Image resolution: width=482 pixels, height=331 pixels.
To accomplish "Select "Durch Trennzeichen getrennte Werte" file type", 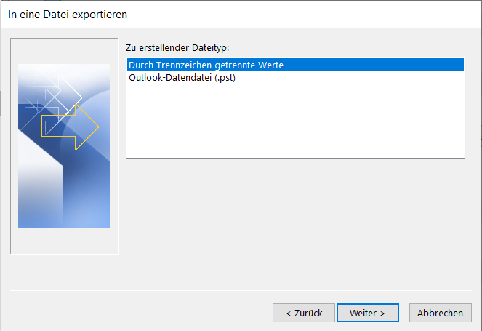I will coord(295,65).
